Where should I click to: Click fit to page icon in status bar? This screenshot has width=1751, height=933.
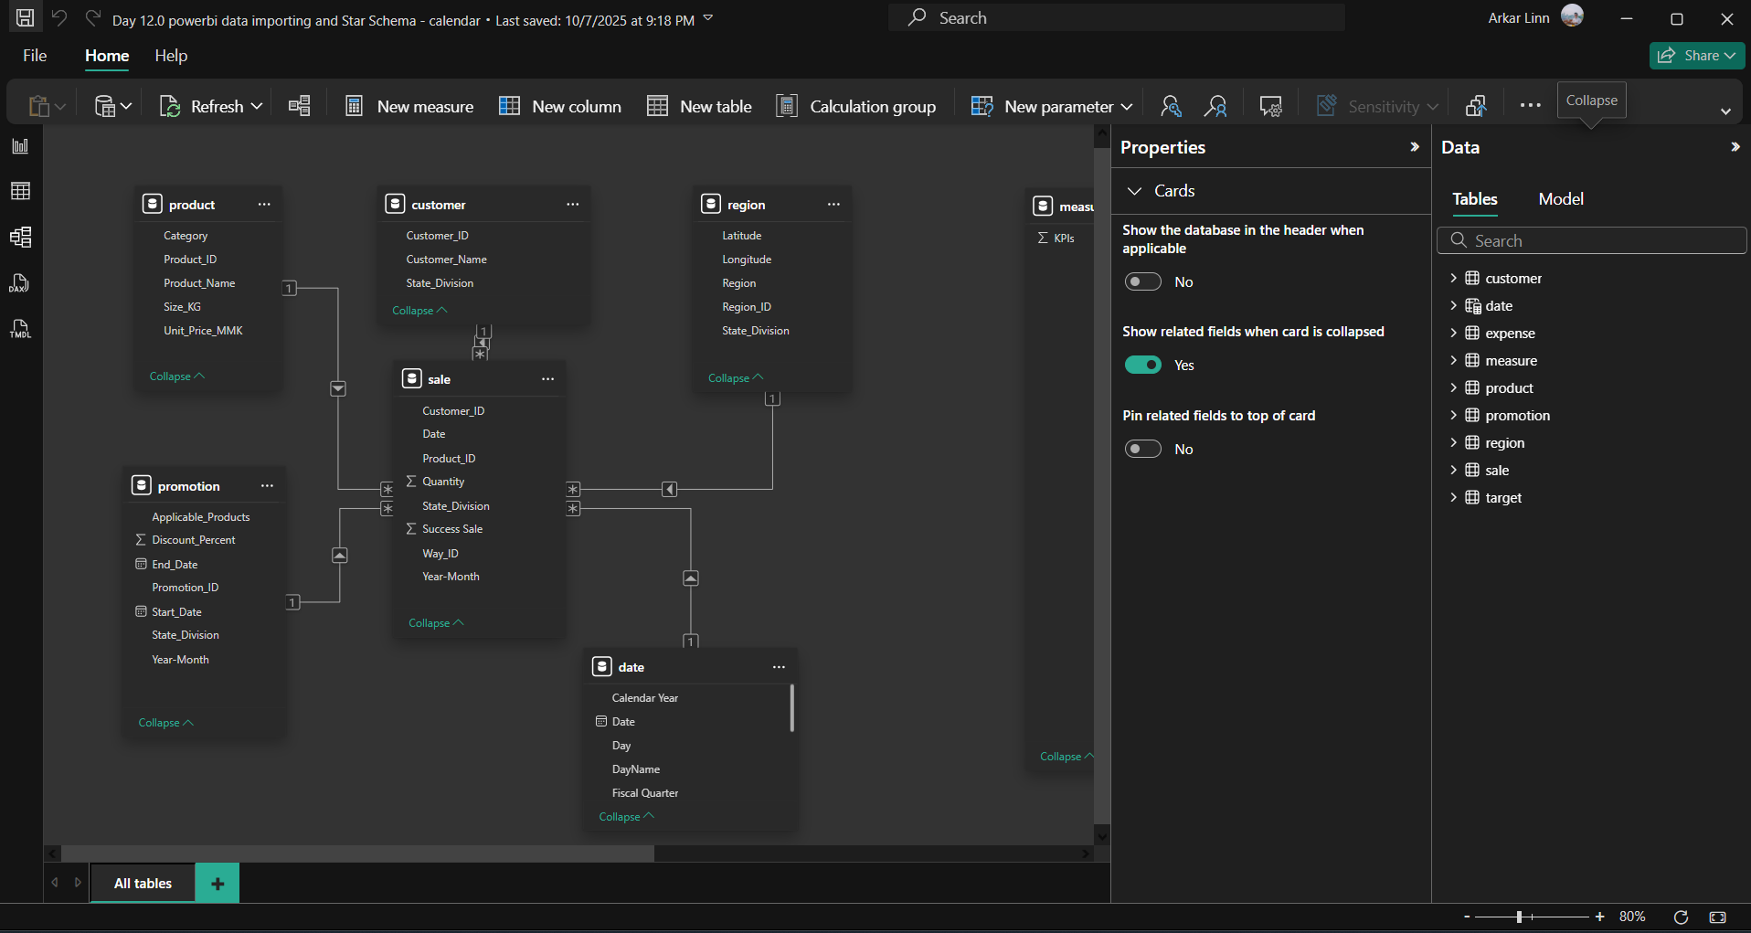click(1717, 917)
